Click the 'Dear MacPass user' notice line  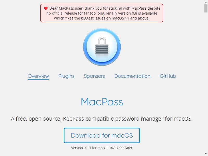coord(105,8)
